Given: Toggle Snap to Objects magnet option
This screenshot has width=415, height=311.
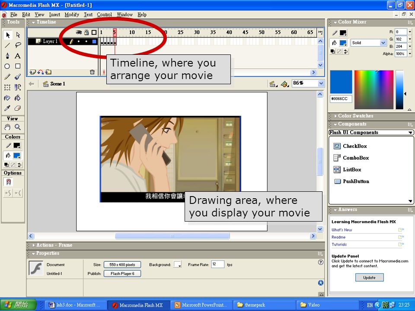Looking at the screenshot, I should pyautogui.click(x=8, y=182).
